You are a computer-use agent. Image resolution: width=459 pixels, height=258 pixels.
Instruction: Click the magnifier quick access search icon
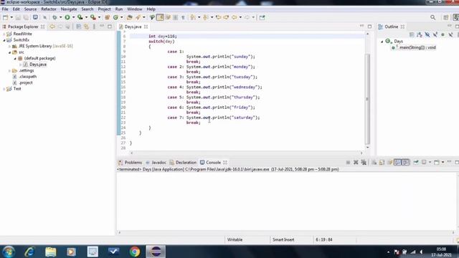(x=433, y=17)
